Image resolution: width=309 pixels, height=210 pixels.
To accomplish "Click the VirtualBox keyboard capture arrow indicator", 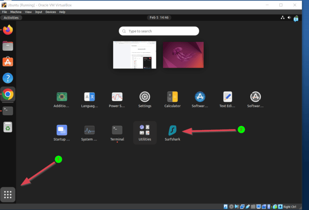I will [x=280, y=207].
